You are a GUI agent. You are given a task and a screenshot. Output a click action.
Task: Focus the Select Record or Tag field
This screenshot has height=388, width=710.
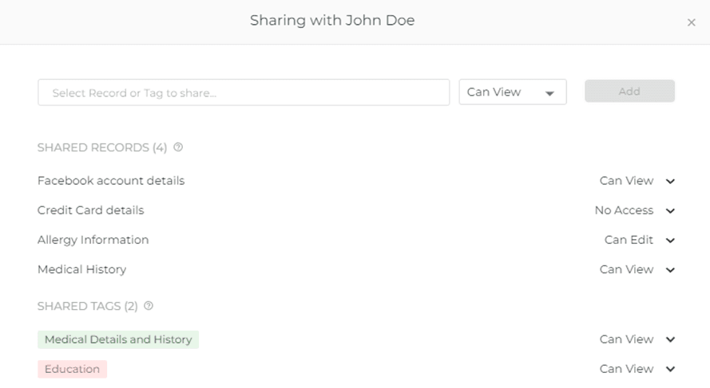pos(244,92)
